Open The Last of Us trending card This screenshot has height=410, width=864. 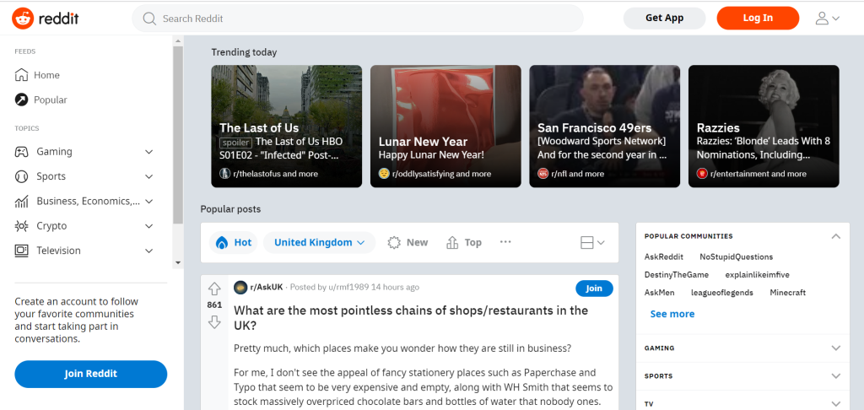coord(287,127)
